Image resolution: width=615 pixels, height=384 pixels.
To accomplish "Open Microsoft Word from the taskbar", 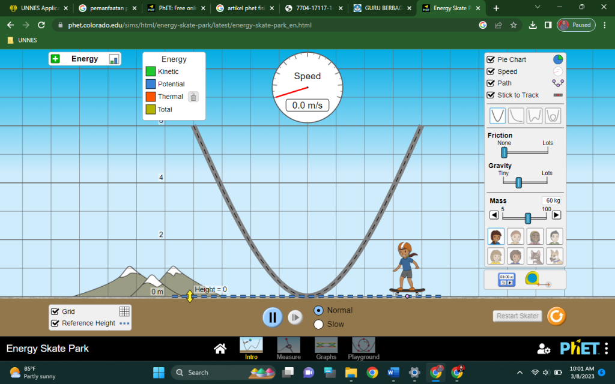I will click(x=393, y=373).
